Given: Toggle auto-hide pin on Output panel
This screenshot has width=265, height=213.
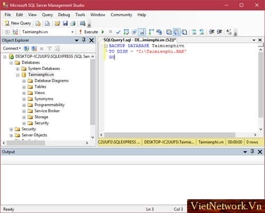Looking at the screenshot, I should point(252,152).
